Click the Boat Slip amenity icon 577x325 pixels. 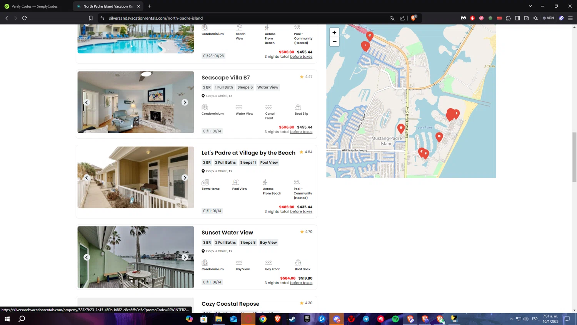pos(298,107)
